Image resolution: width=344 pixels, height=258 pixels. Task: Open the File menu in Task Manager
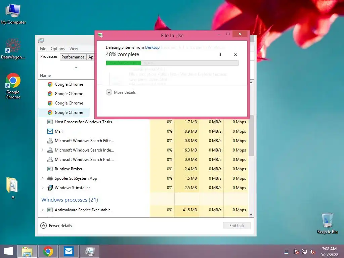(43, 48)
